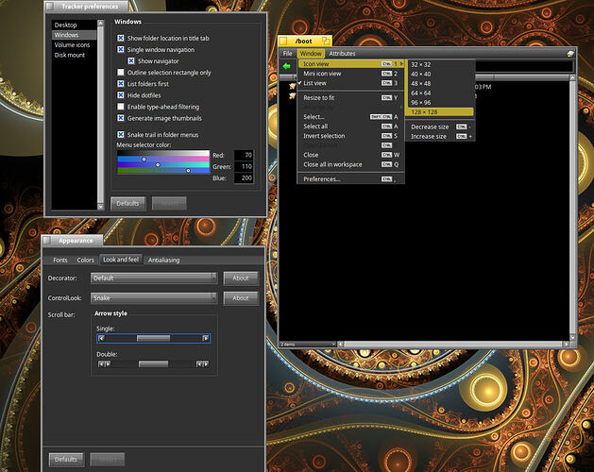Uncheck Hide dotfiles

point(121,95)
